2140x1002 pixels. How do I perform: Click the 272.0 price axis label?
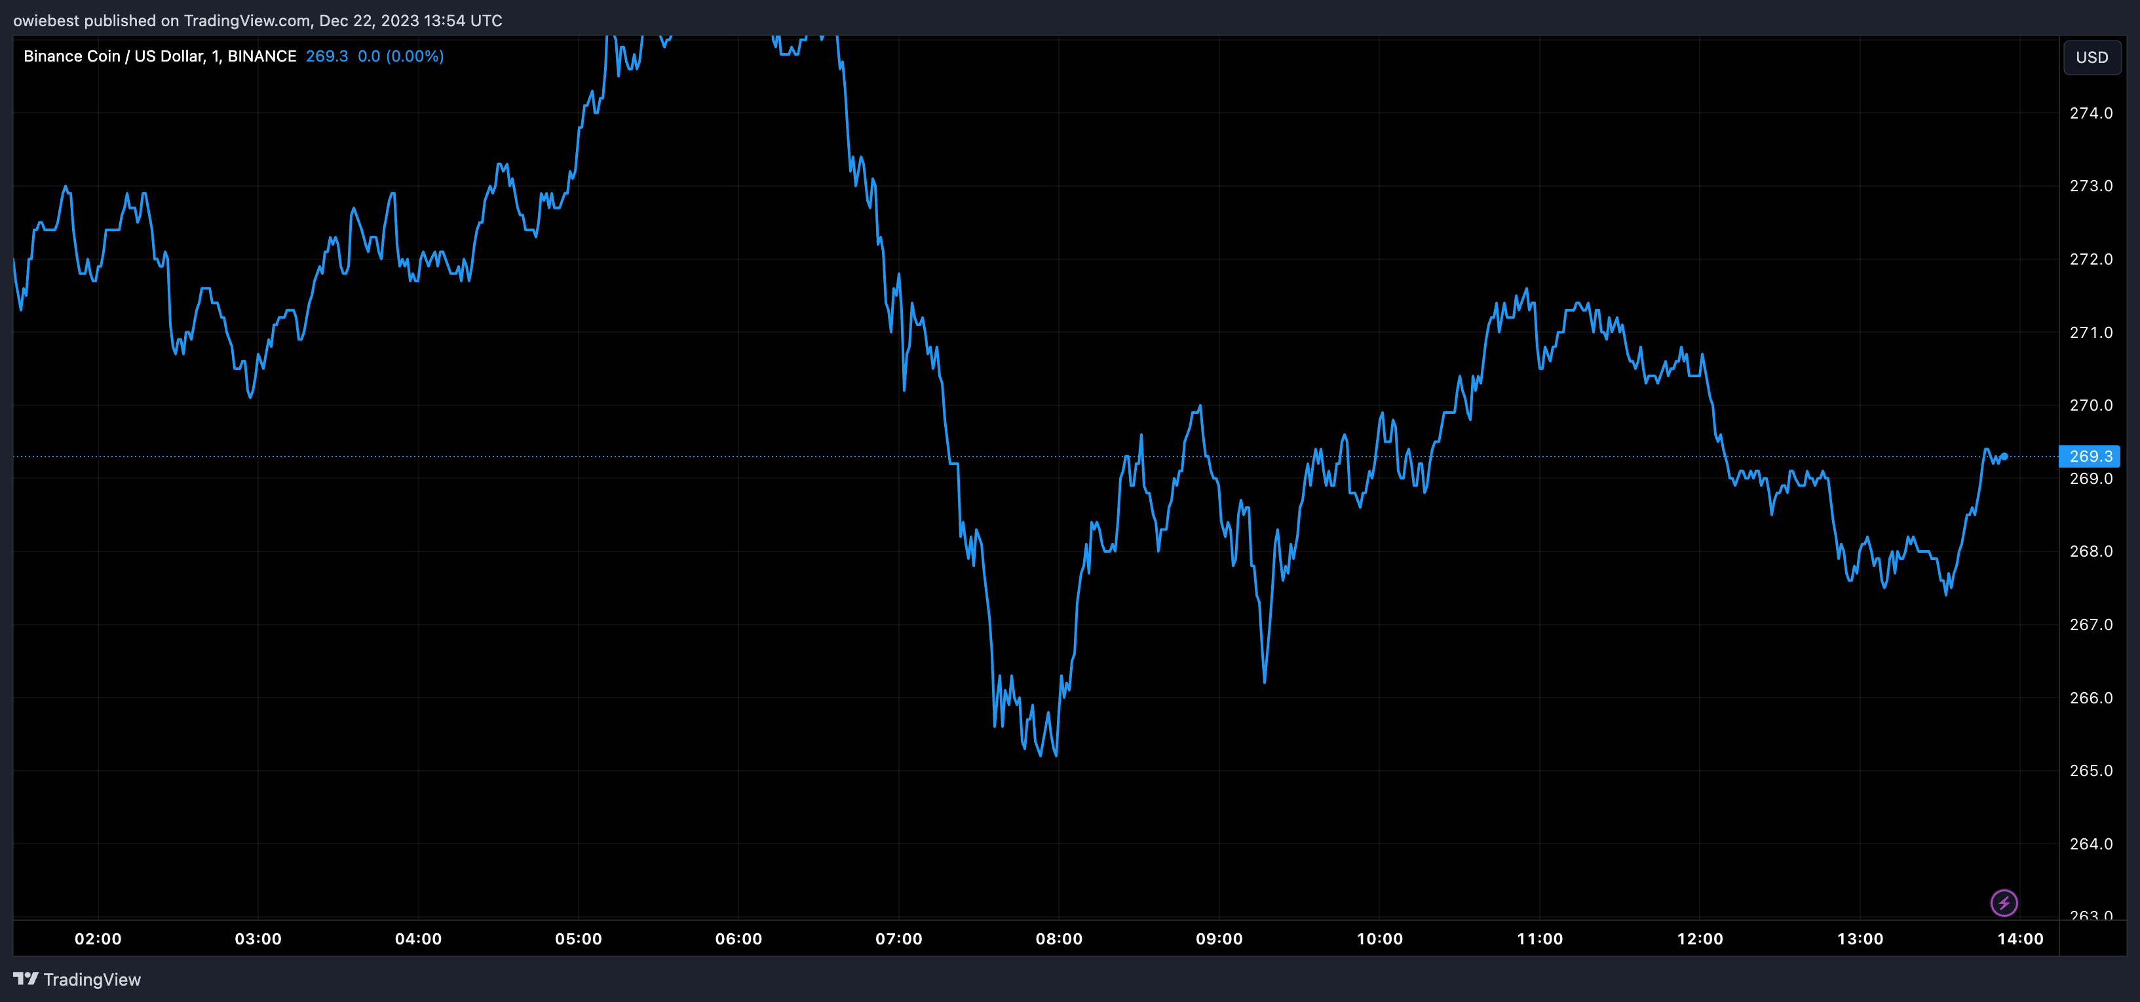pos(2091,259)
